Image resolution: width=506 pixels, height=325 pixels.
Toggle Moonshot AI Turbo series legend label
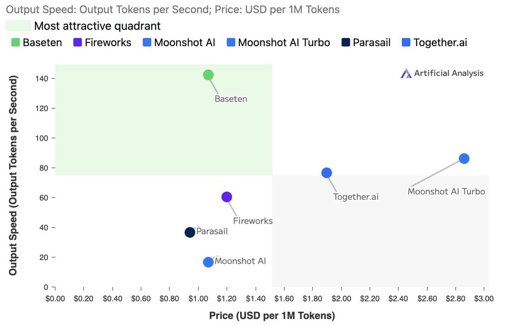click(x=284, y=43)
